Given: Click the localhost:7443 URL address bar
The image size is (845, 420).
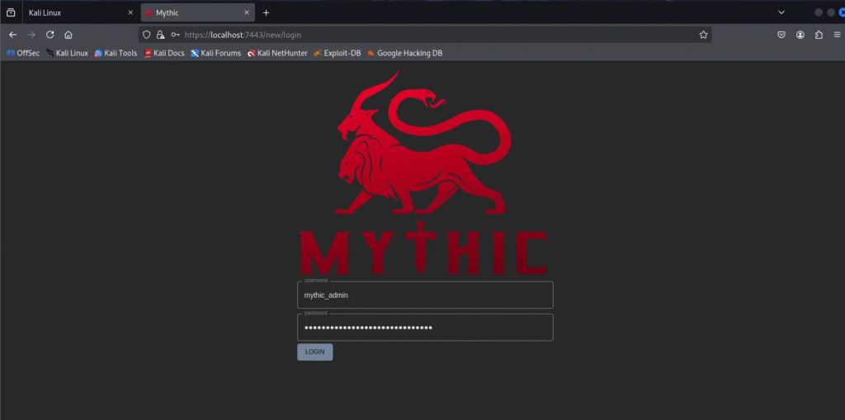Looking at the screenshot, I should click(426, 35).
